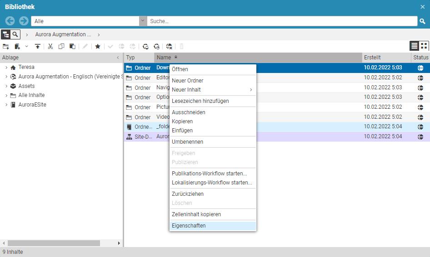Click Publikations-Workflow starten... menu entry
The width and height of the screenshot is (430, 257).
point(209,174)
